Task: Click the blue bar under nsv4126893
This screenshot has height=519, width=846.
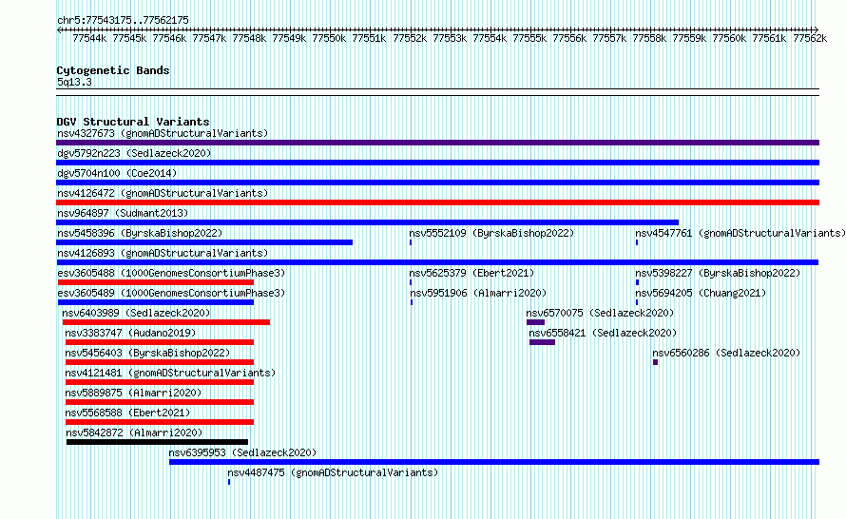Action: coord(437,262)
